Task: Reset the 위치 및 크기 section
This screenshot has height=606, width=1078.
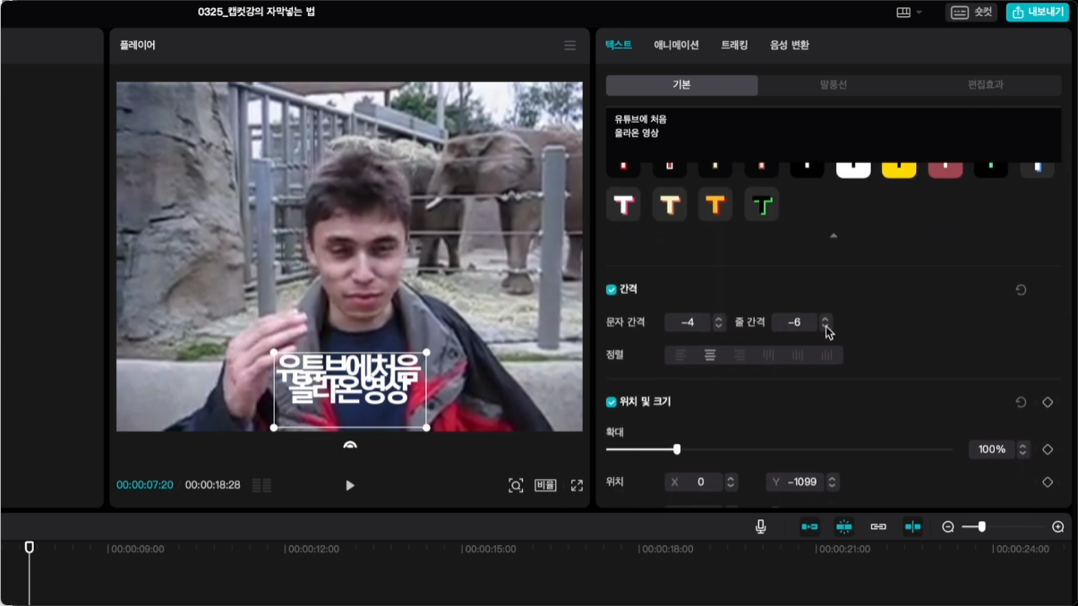Action: (1021, 403)
